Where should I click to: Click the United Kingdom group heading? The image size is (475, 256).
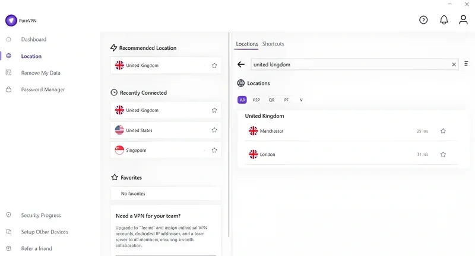point(264,116)
